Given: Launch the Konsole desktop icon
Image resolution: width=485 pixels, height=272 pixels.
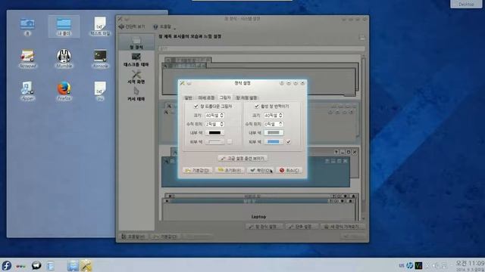Looking at the screenshot, I should (100, 59).
